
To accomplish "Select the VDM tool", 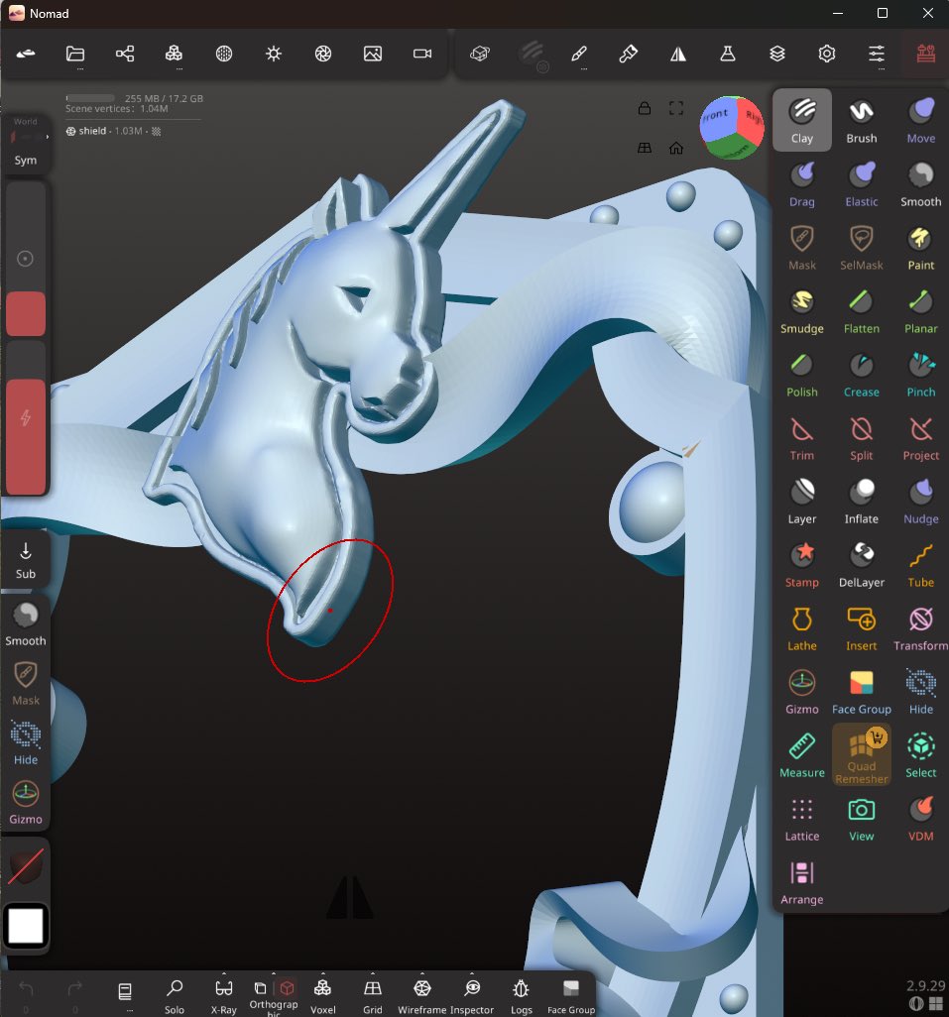I will (x=921, y=819).
